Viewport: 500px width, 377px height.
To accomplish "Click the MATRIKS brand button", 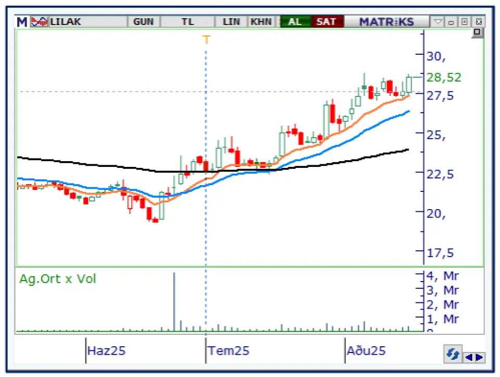I will click(386, 22).
